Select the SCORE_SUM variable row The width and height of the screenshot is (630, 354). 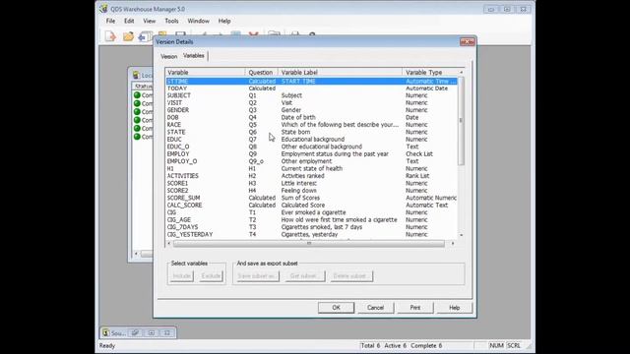311,198
